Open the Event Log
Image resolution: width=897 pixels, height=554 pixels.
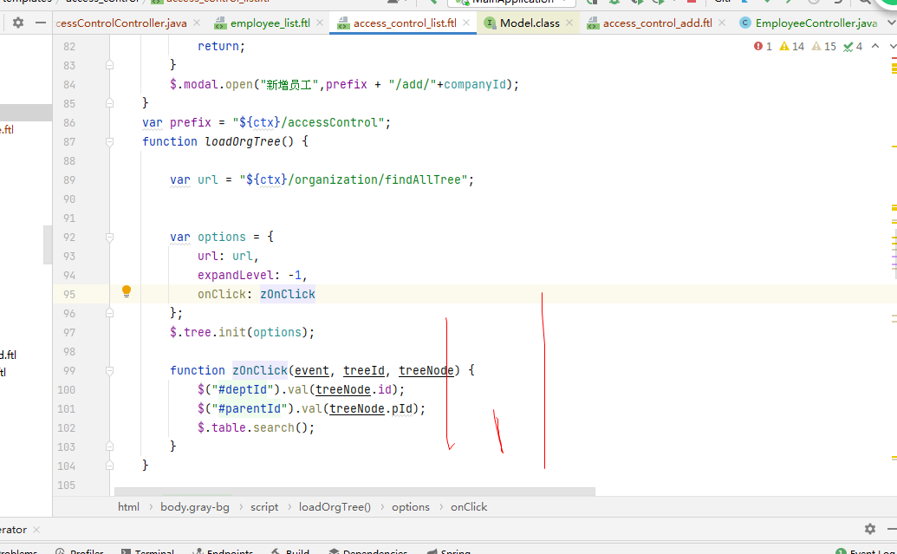click(866, 551)
